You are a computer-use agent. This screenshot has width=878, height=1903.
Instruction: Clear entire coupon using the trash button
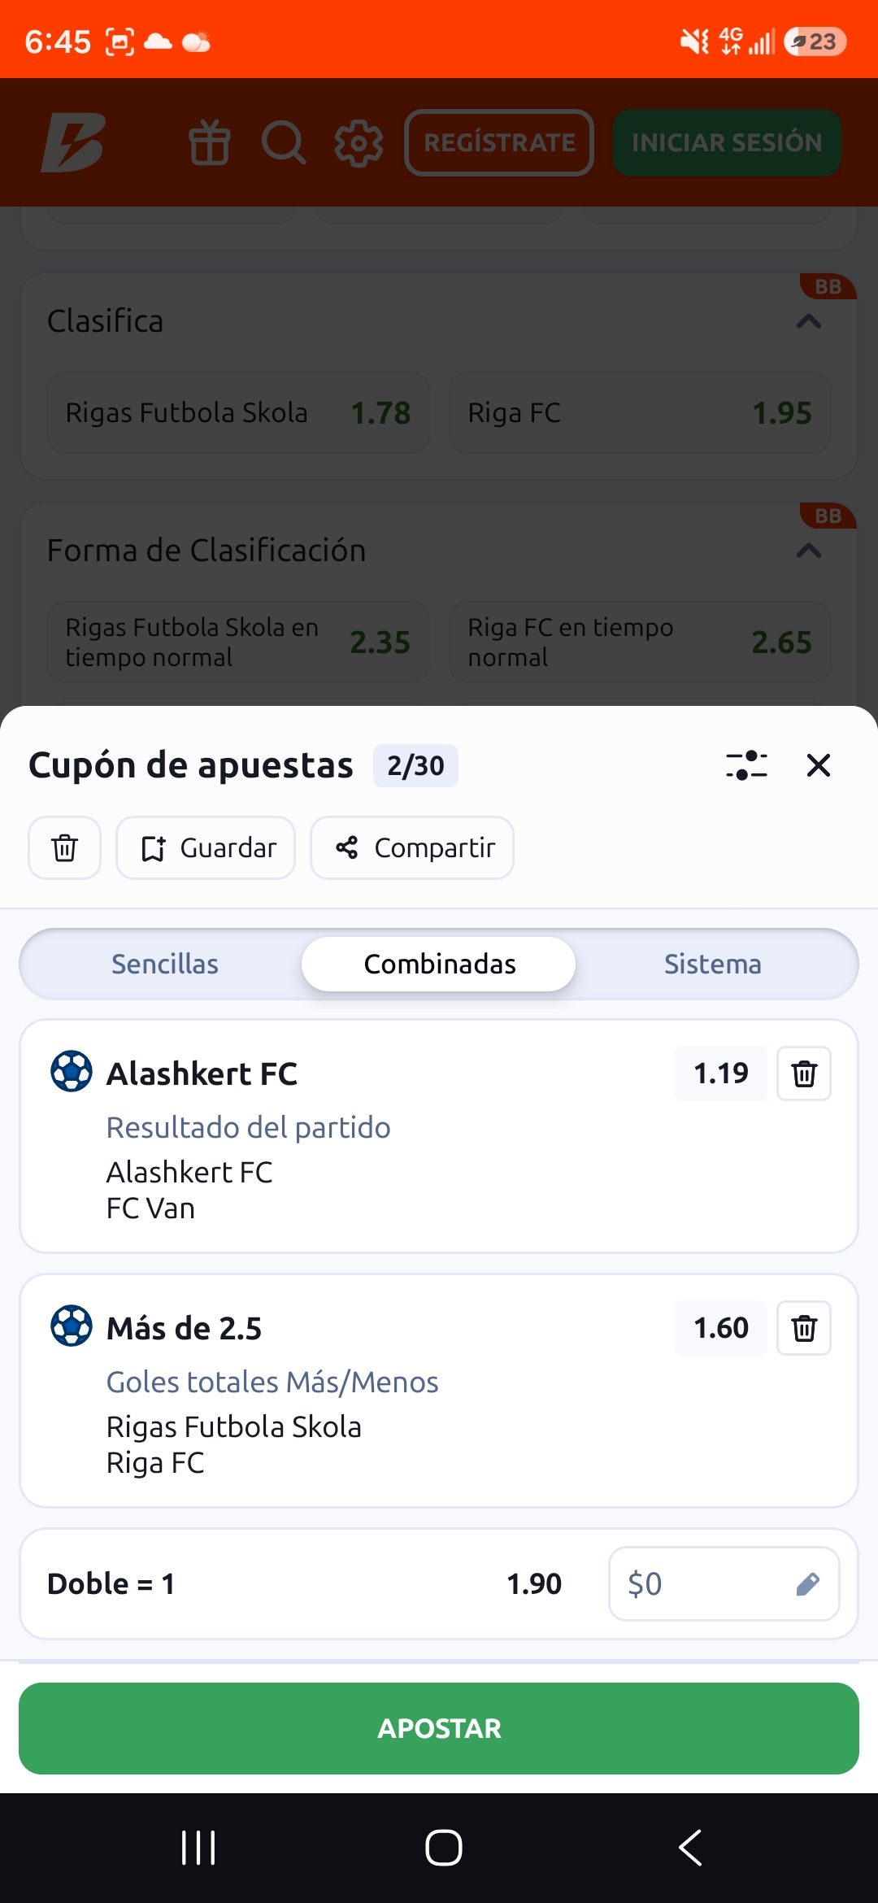tap(65, 847)
